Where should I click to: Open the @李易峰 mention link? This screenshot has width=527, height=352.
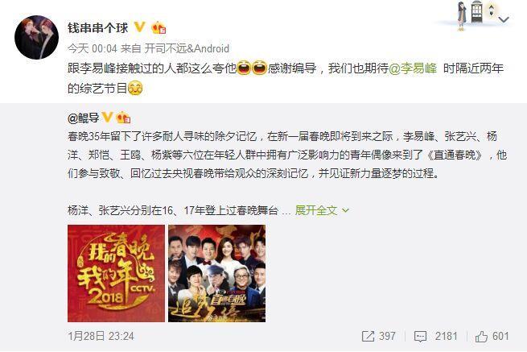point(413,68)
